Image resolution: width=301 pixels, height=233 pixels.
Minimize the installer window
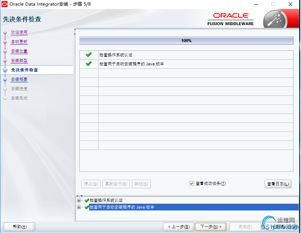(x=256, y=4)
